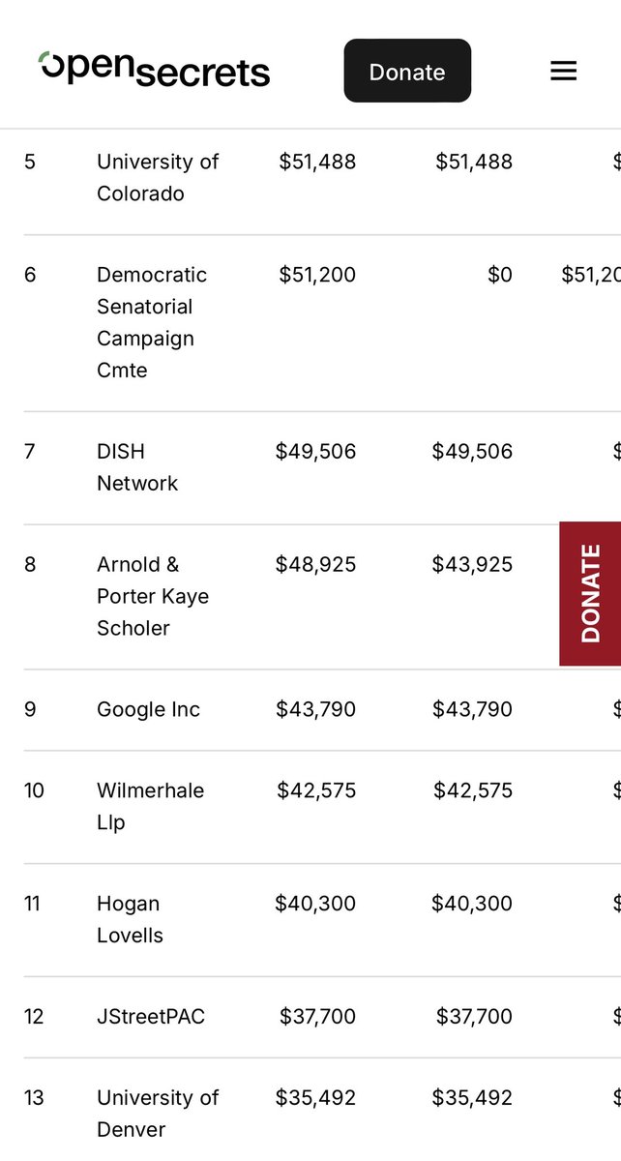Click Hogan Lovells contributor name
The height and width of the screenshot is (1161, 621).
(130, 919)
